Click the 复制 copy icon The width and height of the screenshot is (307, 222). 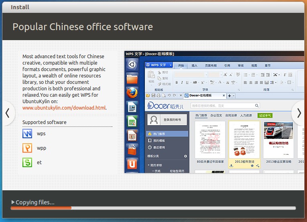pyautogui.click(x=159, y=78)
